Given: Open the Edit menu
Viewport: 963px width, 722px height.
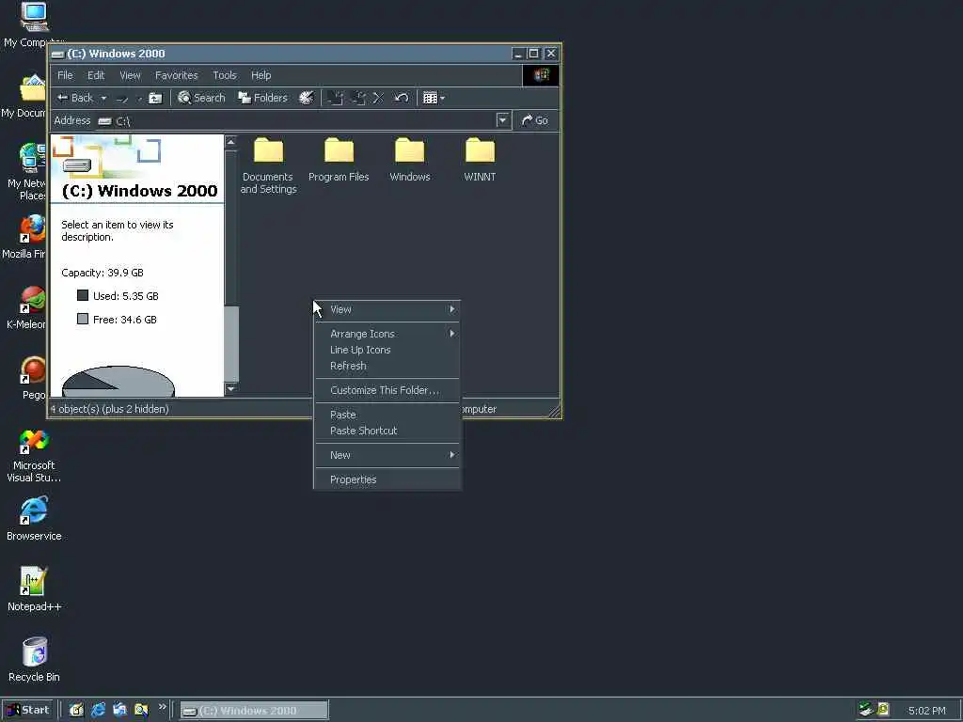Looking at the screenshot, I should 96,75.
